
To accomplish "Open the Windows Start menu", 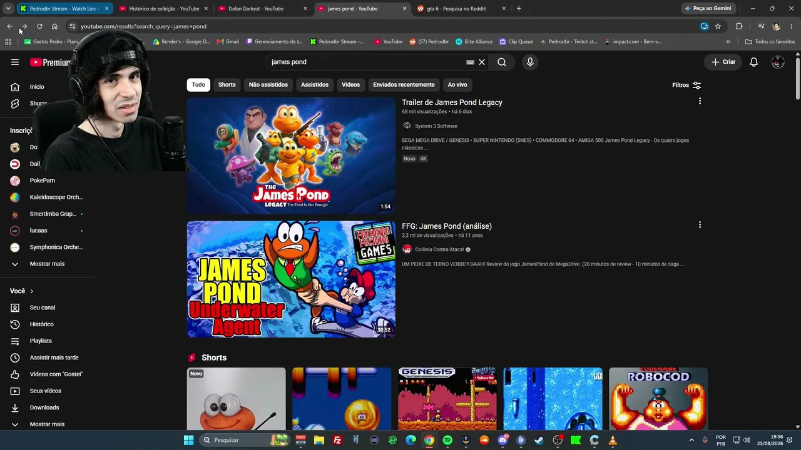I will click(188, 440).
